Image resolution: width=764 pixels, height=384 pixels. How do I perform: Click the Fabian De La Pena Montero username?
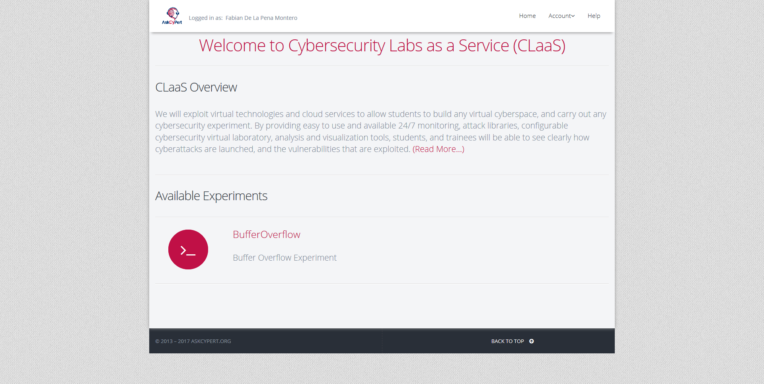pyautogui.click(x=261, y=18)
